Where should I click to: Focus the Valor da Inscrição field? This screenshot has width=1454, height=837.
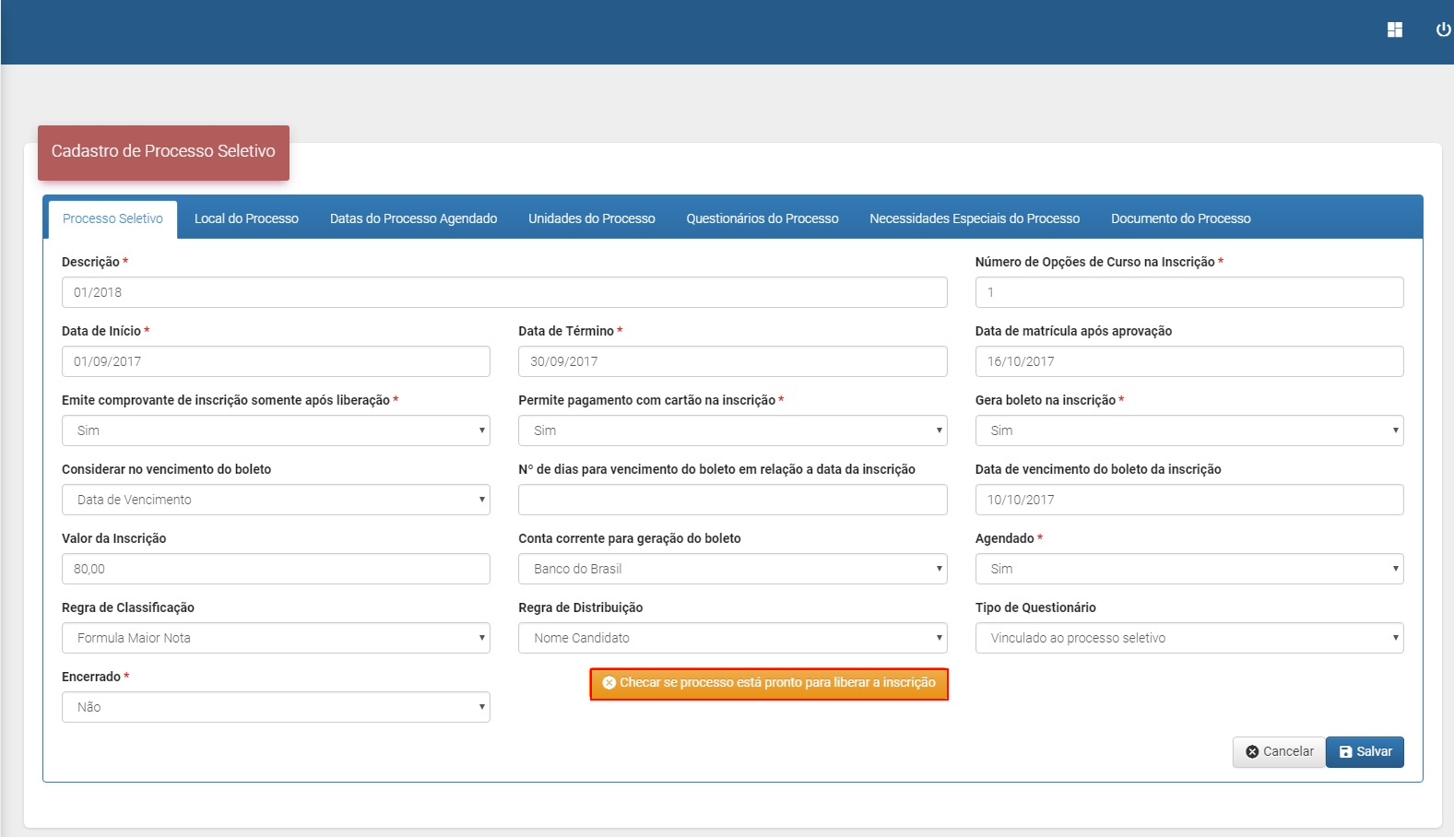[276, 569]
